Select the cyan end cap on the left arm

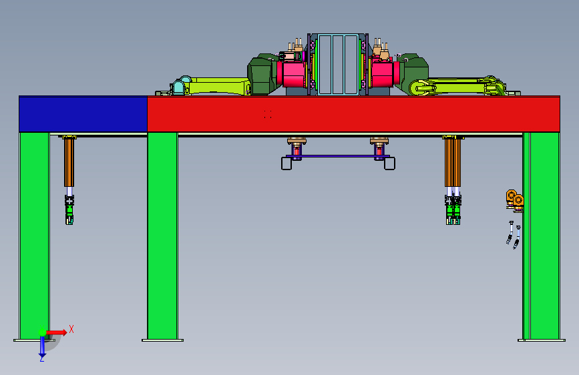(178, 88)
